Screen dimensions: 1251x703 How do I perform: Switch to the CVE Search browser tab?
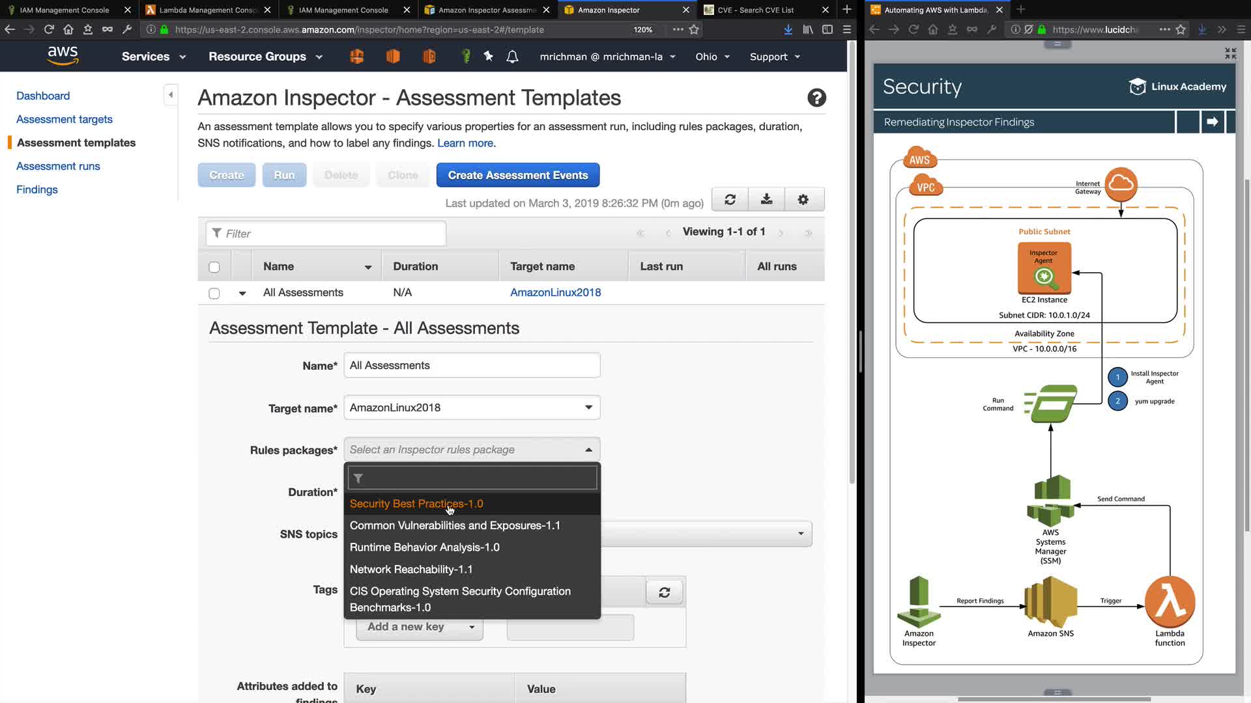click(x=756, y=10)
